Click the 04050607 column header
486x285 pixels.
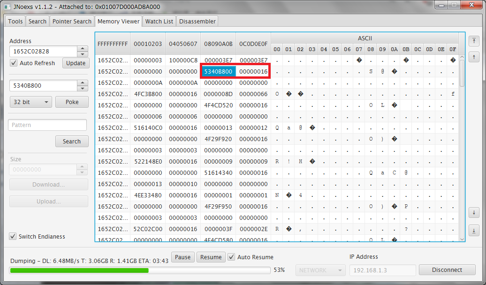tap(183, 44)
